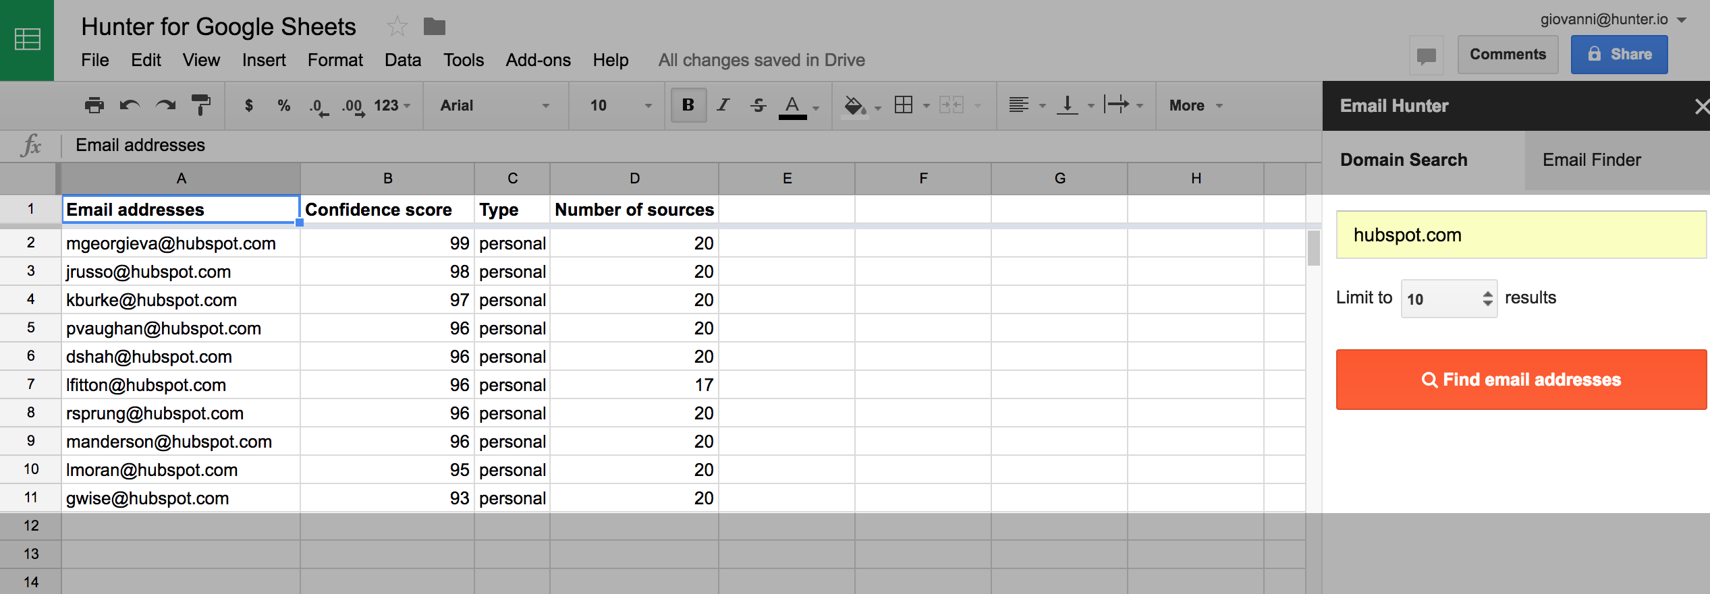1710x594 pixels.
Task: Move document using the folder icon
Action: tap(434, 27)
